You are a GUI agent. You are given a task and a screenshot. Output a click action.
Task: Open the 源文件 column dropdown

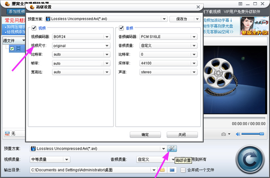tap(23, 40)
